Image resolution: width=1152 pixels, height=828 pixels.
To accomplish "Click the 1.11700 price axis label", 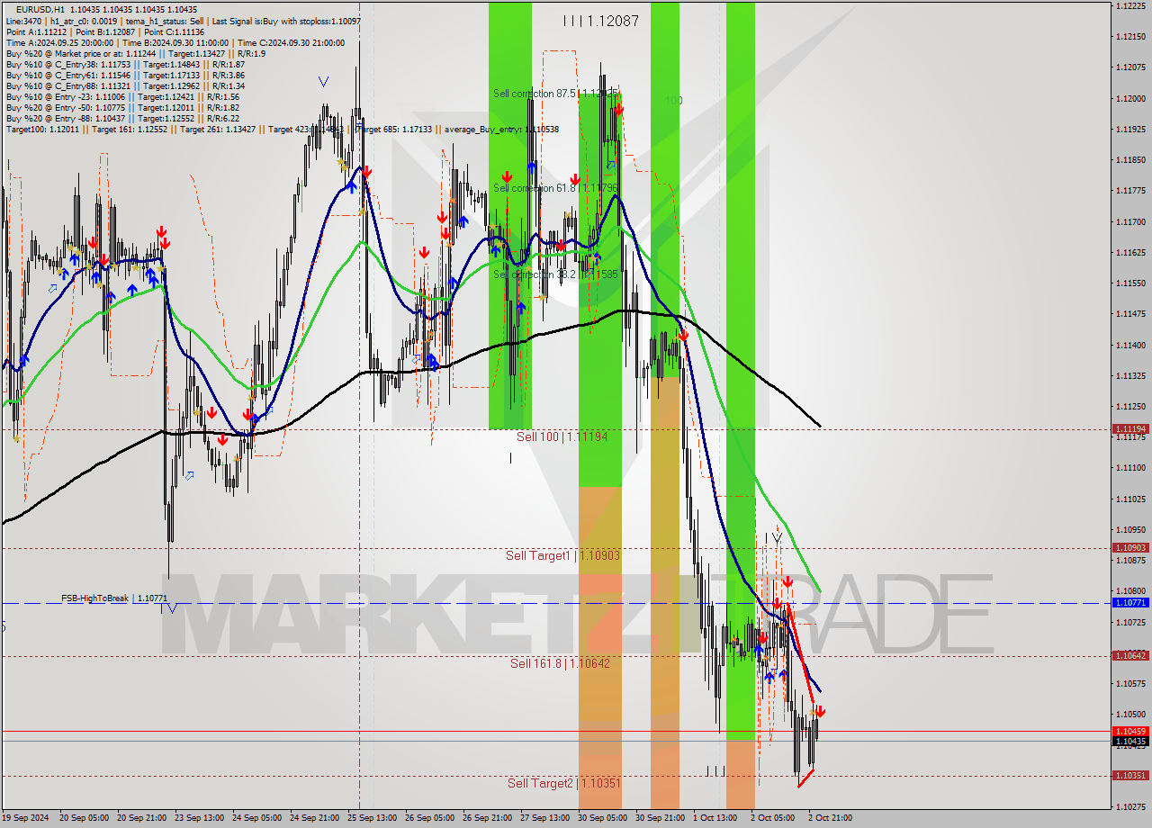I will coord(1130,221).
